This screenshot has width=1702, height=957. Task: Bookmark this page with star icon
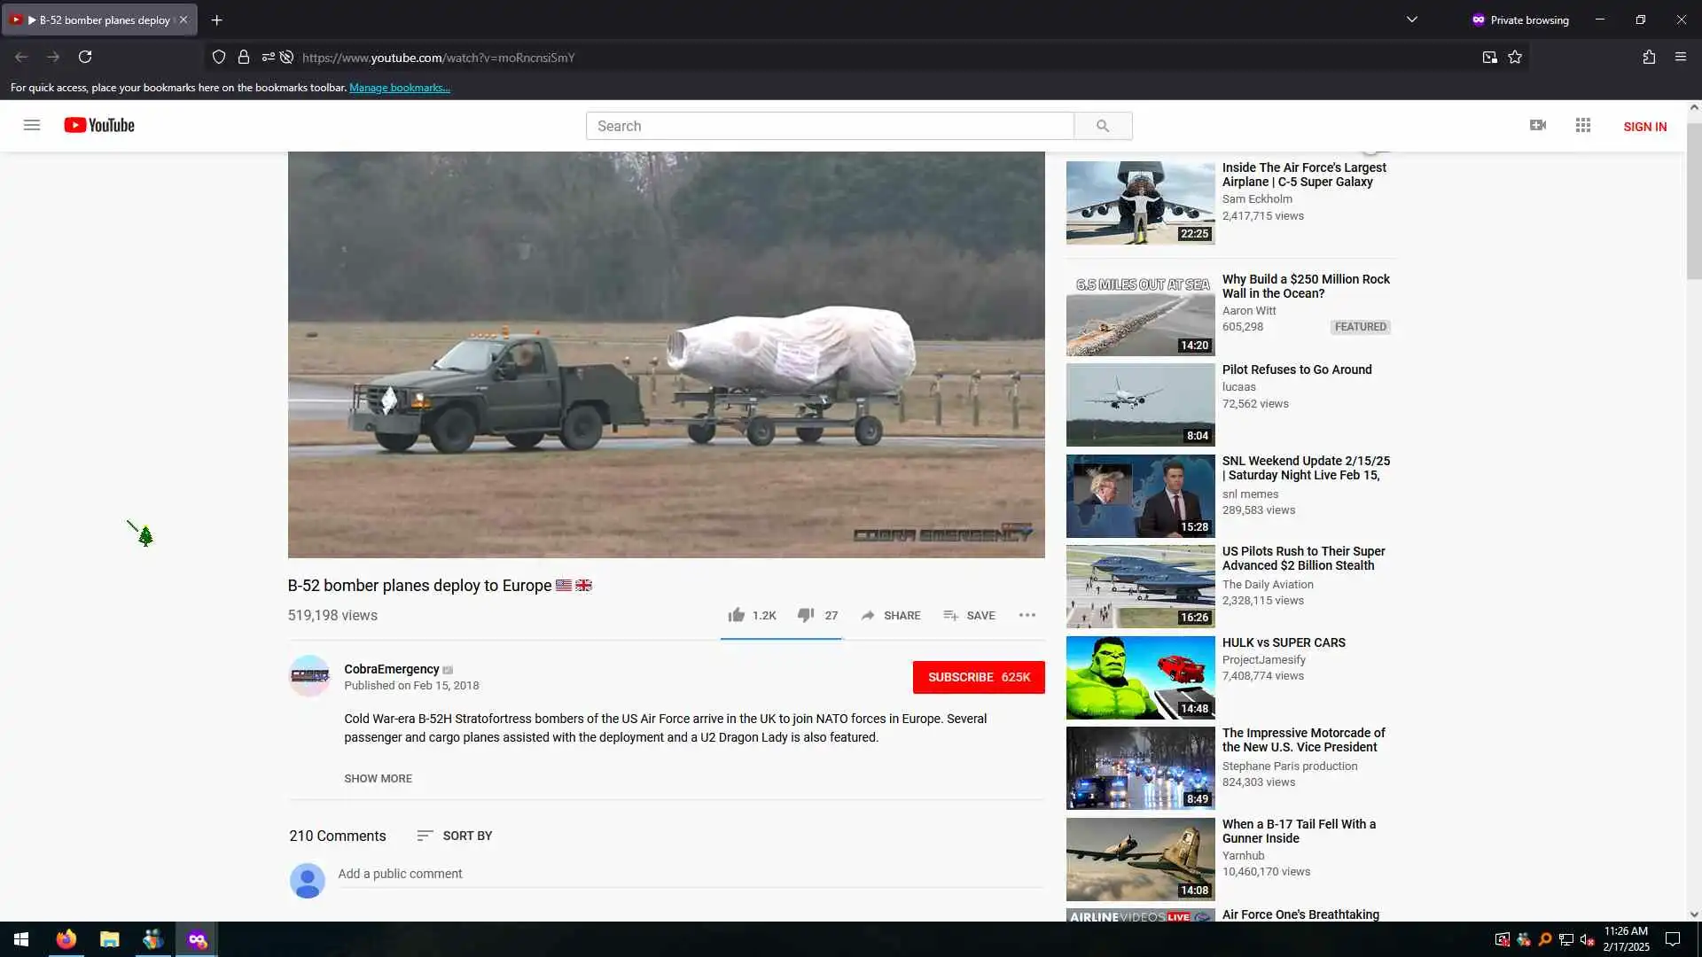pyautogui.click(x=1515, y=57)
